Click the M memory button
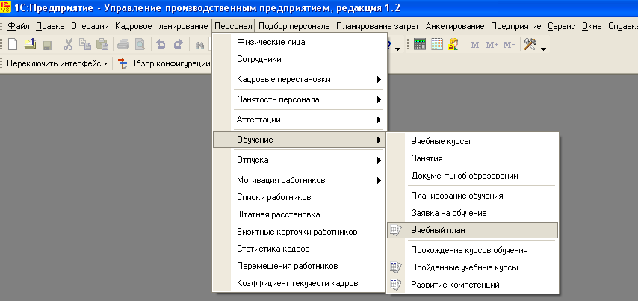 pos(475,45)
